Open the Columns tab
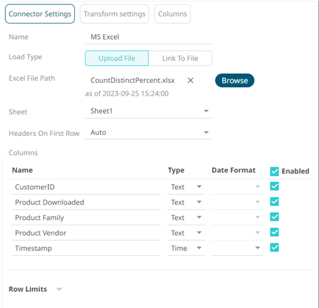 (x=172, y=14)
